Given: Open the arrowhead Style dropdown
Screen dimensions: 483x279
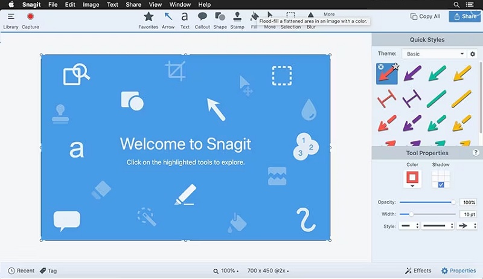Looking at the screenshot, I should tap(467, 226).
